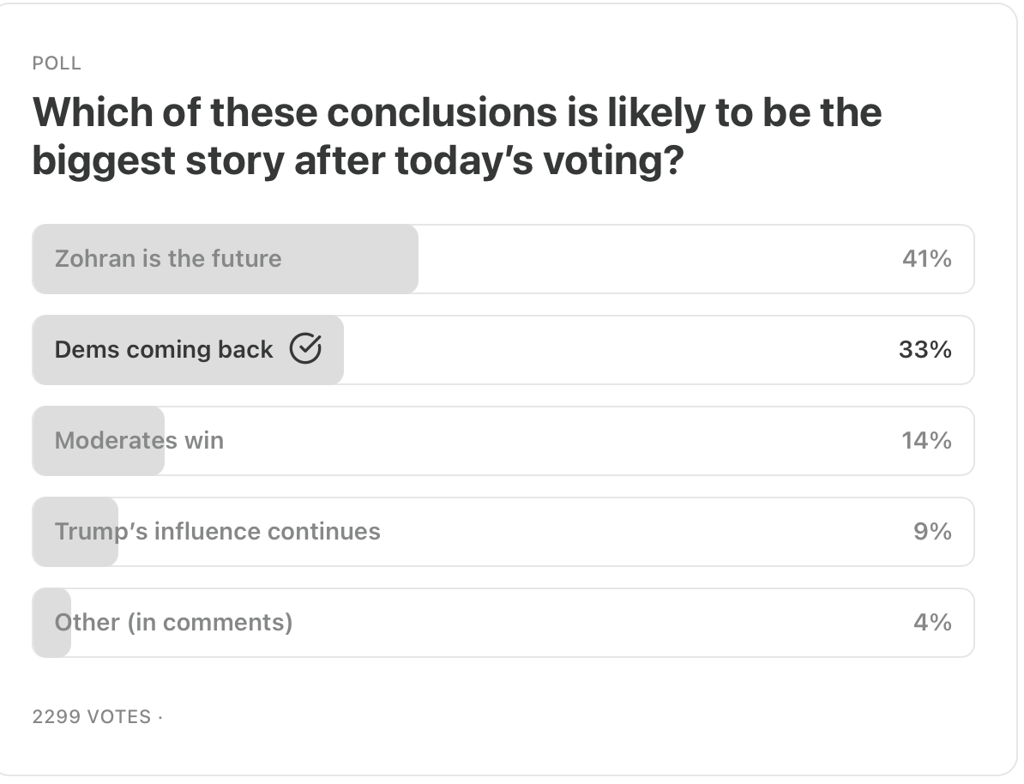Click the 4% result figure
The image size is (1024, 784).
pyautogui.click(x=932, y=623)
